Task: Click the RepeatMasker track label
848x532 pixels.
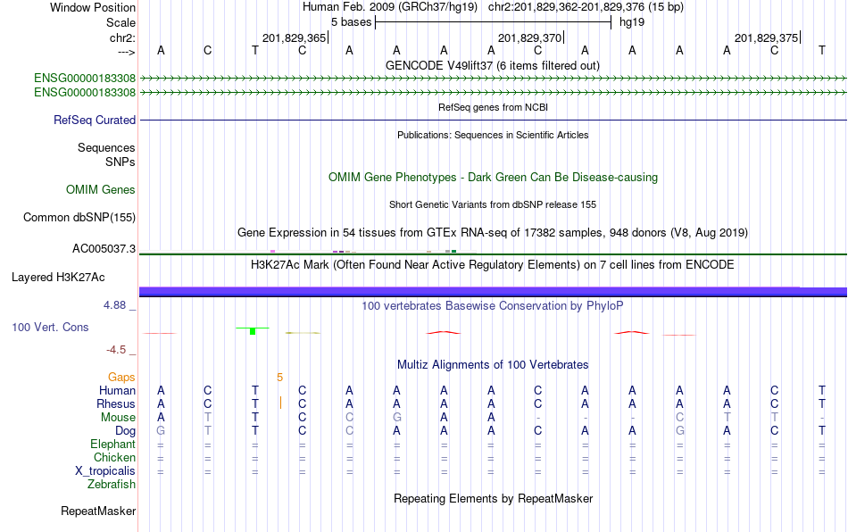Action: (98, 511)
